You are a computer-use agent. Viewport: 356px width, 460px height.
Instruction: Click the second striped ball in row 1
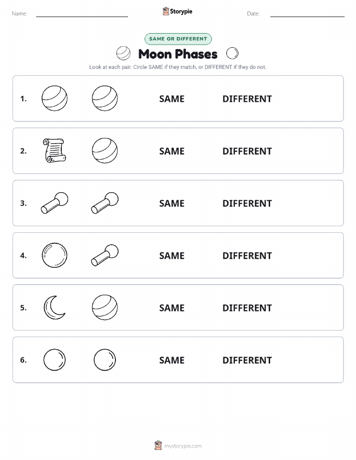(105, 98)
